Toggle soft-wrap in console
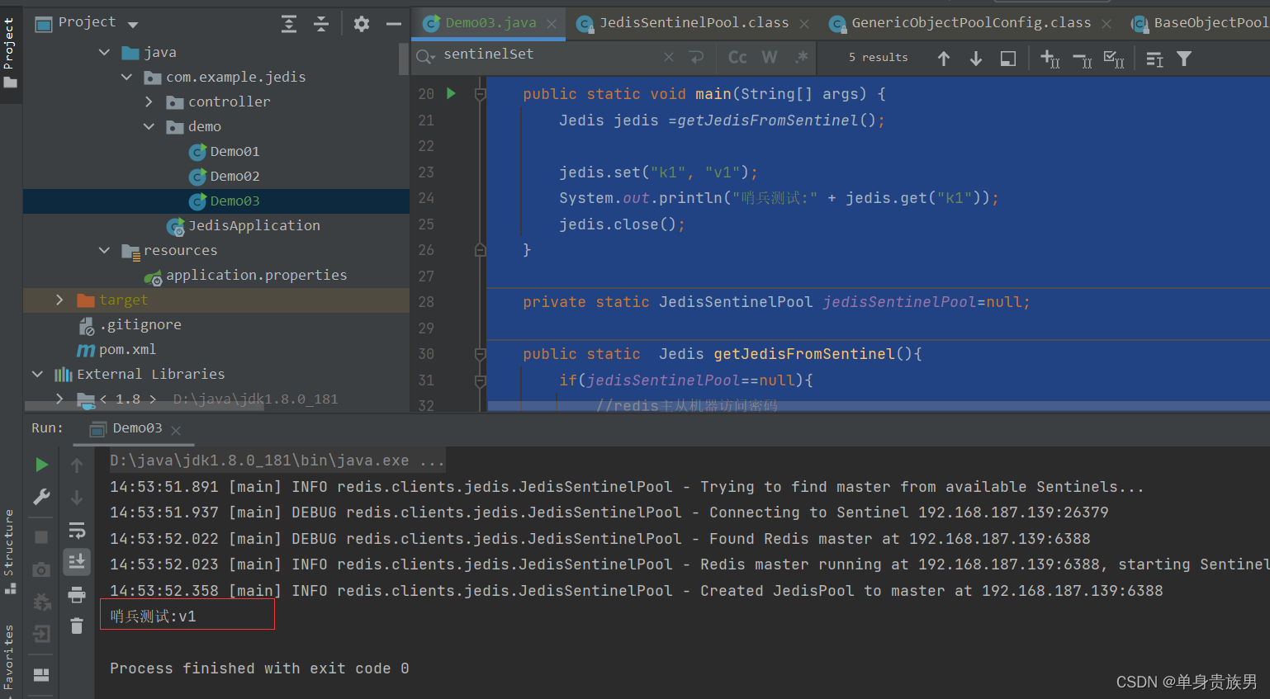 point(77,530)
